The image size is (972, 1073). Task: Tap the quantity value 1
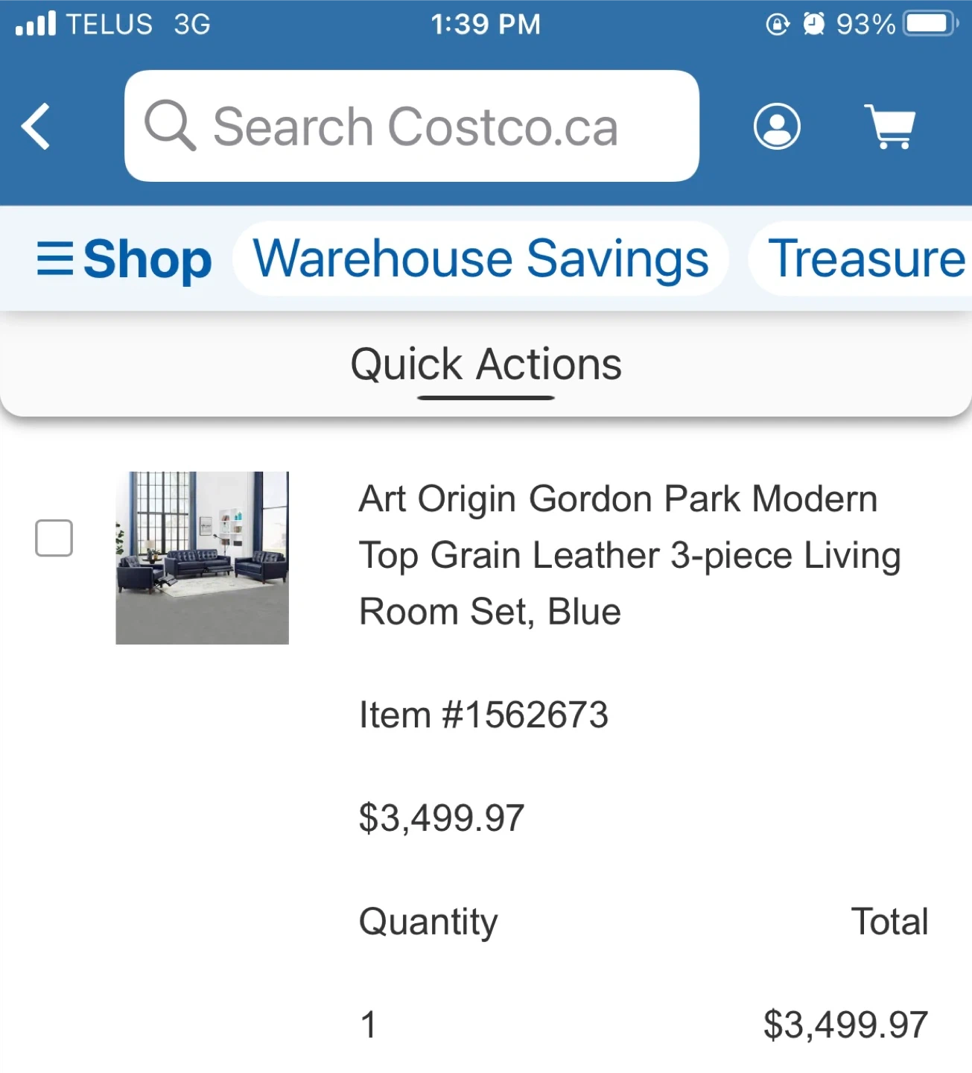pos(369,1025)
